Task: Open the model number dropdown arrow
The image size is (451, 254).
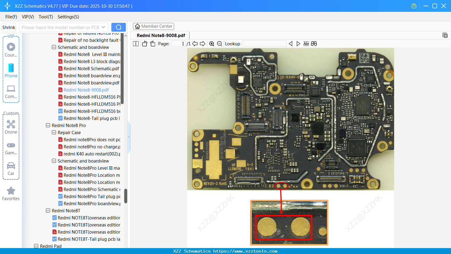Action: 103,27
